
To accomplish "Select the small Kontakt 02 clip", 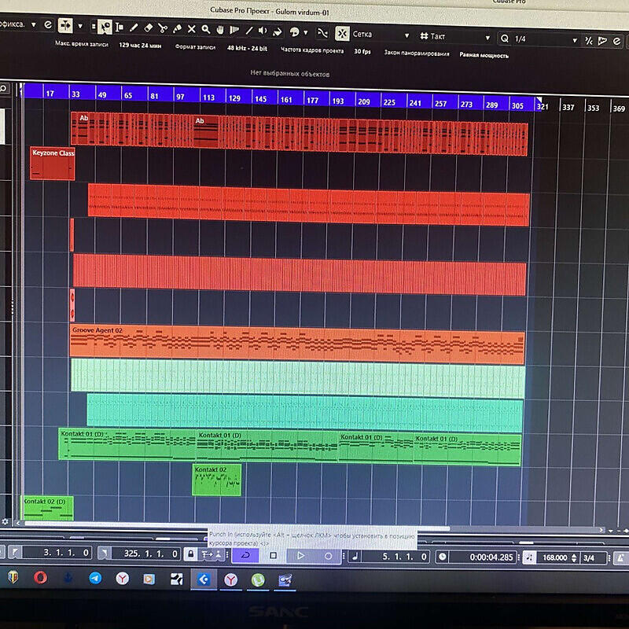I will click(217, 480).
